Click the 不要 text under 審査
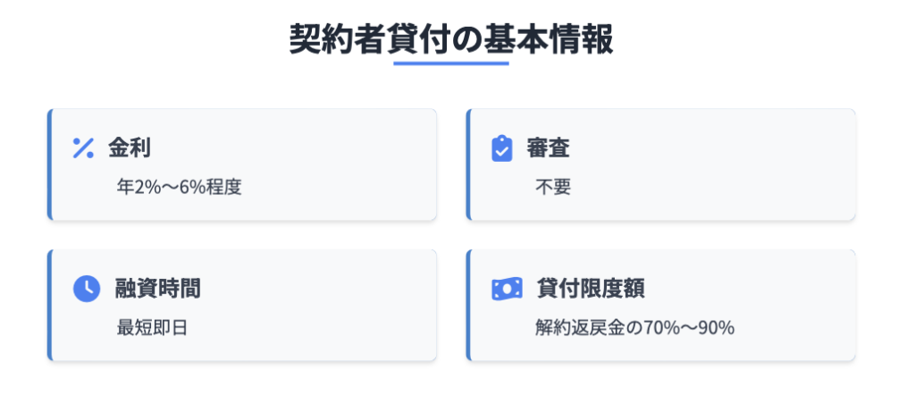 point(552,188)
